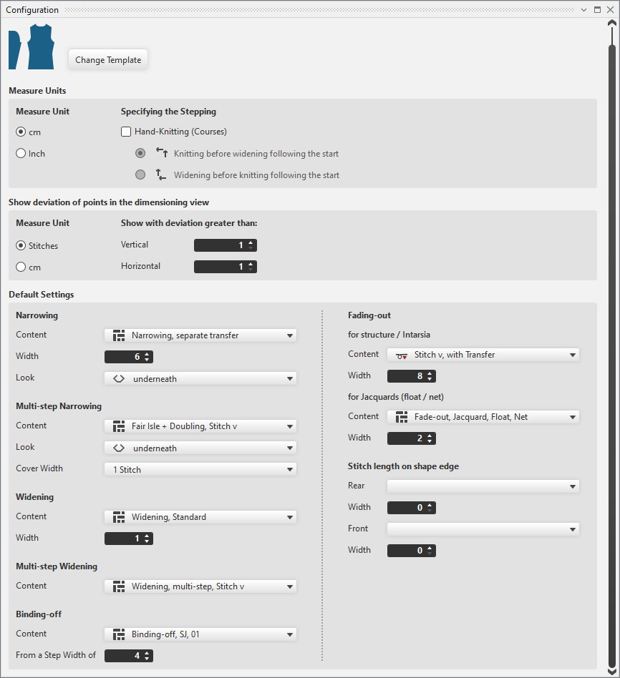Click the Fair Isle + Doubling module icon
This screenshot has height=678, width=620.
(x=119, y=426)
